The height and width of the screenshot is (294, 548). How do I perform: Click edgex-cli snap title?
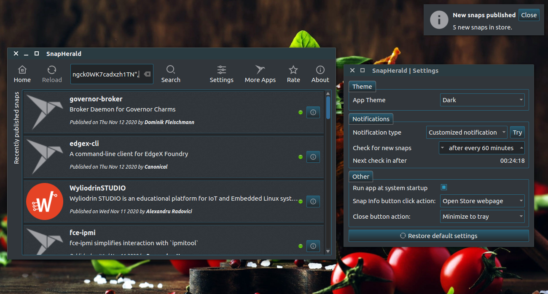[84, 143]
